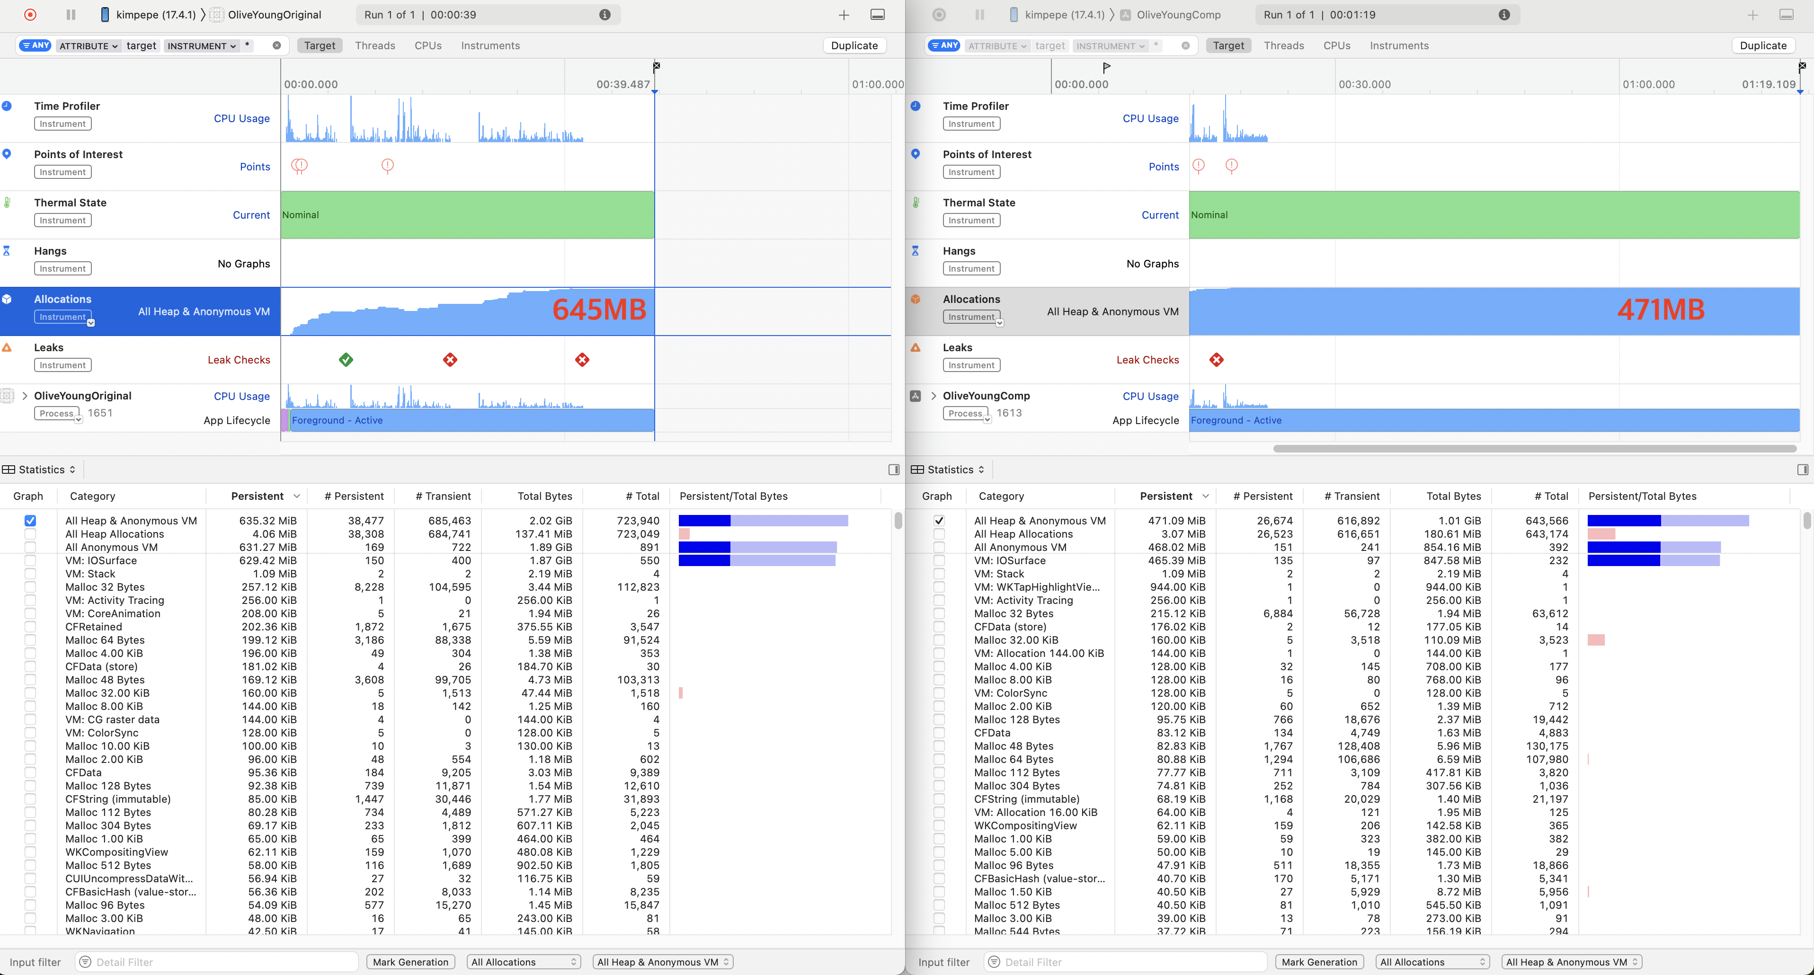Image resolution: width=1814 pixels, height=975 pixels.
Task: Click the green leak check passed marker
Action: (x=346, y=360)
